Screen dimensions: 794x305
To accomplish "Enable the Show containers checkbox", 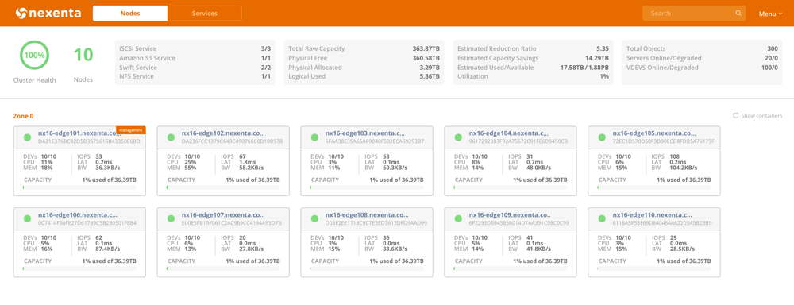I will pyautogui.click(x=736, y=115).
